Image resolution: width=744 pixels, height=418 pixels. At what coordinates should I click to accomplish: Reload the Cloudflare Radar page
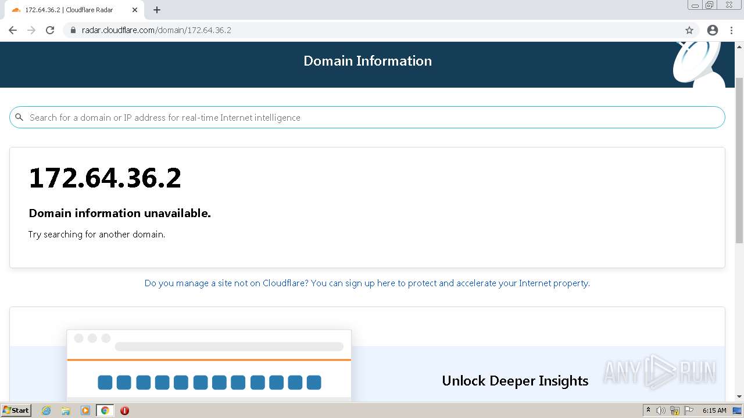[x=50, y=30]
